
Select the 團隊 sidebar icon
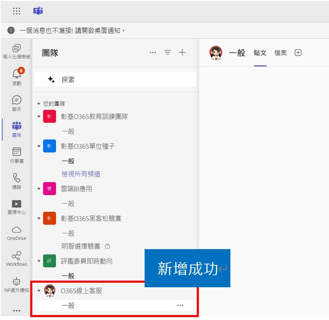point(17,129)
